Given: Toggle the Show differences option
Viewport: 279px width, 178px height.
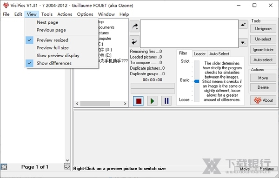Looking at the screenshot, I should click(x=62, y=63).
